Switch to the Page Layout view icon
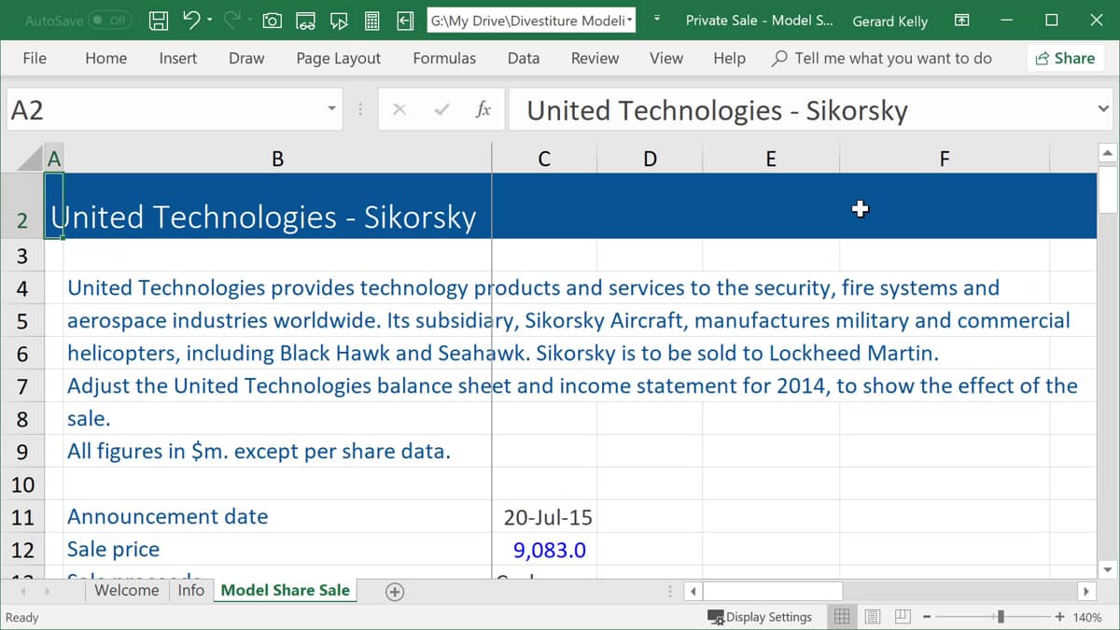1120x630 pixels. tap(873, 617)
